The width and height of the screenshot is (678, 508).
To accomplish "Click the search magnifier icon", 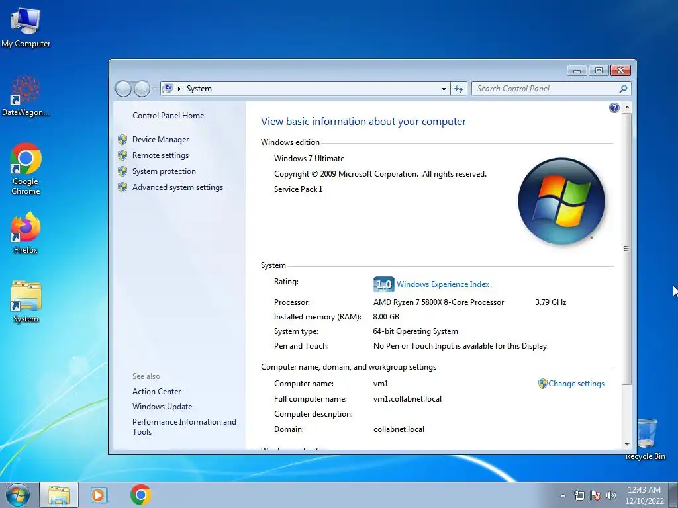I will tap(623, 89).
